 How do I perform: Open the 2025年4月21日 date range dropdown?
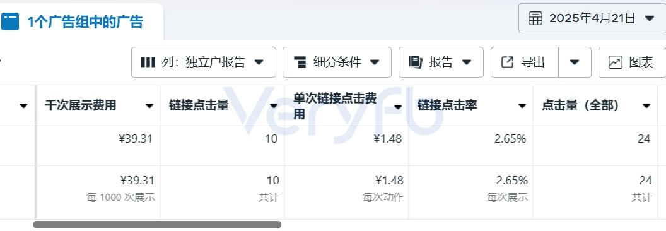(x=592, y=18)
